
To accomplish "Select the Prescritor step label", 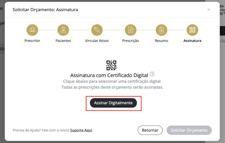I will (32, 41).
